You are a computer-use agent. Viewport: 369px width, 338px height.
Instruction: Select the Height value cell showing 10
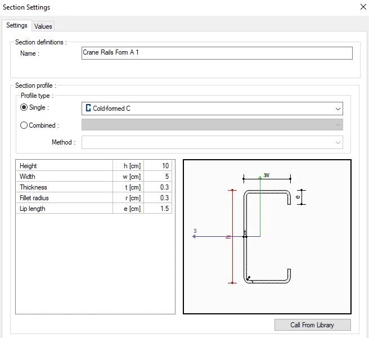pos(158,166)
